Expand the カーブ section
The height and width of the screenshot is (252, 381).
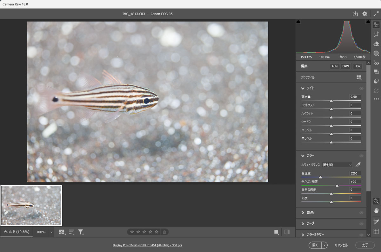click(x=303, y=224)
